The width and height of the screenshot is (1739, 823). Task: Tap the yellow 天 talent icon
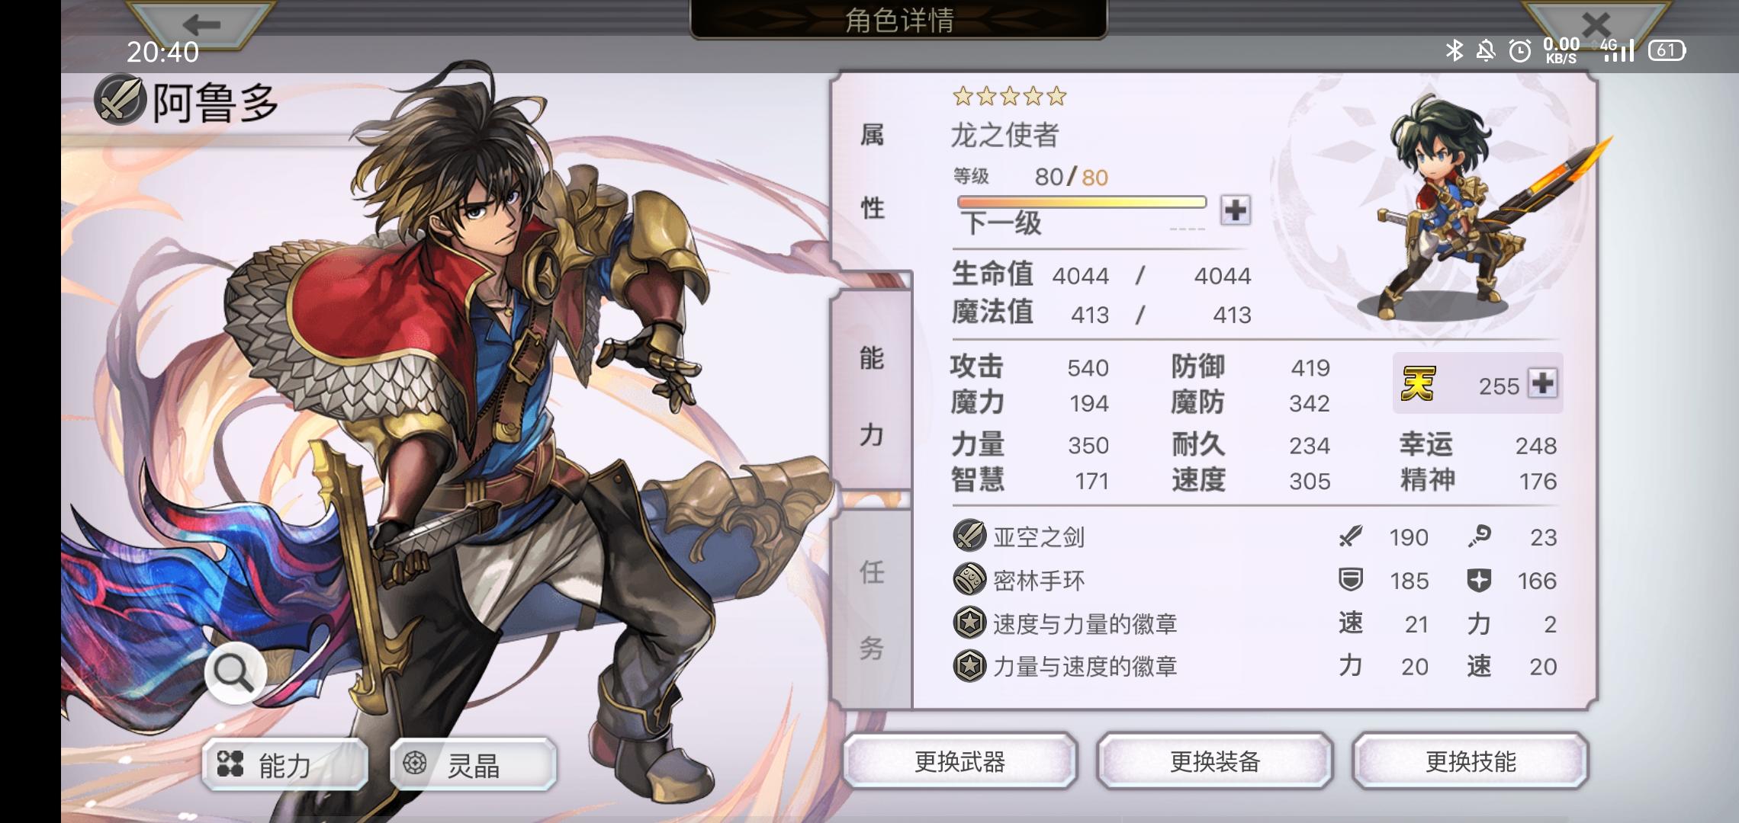[x=1418, y=383]
